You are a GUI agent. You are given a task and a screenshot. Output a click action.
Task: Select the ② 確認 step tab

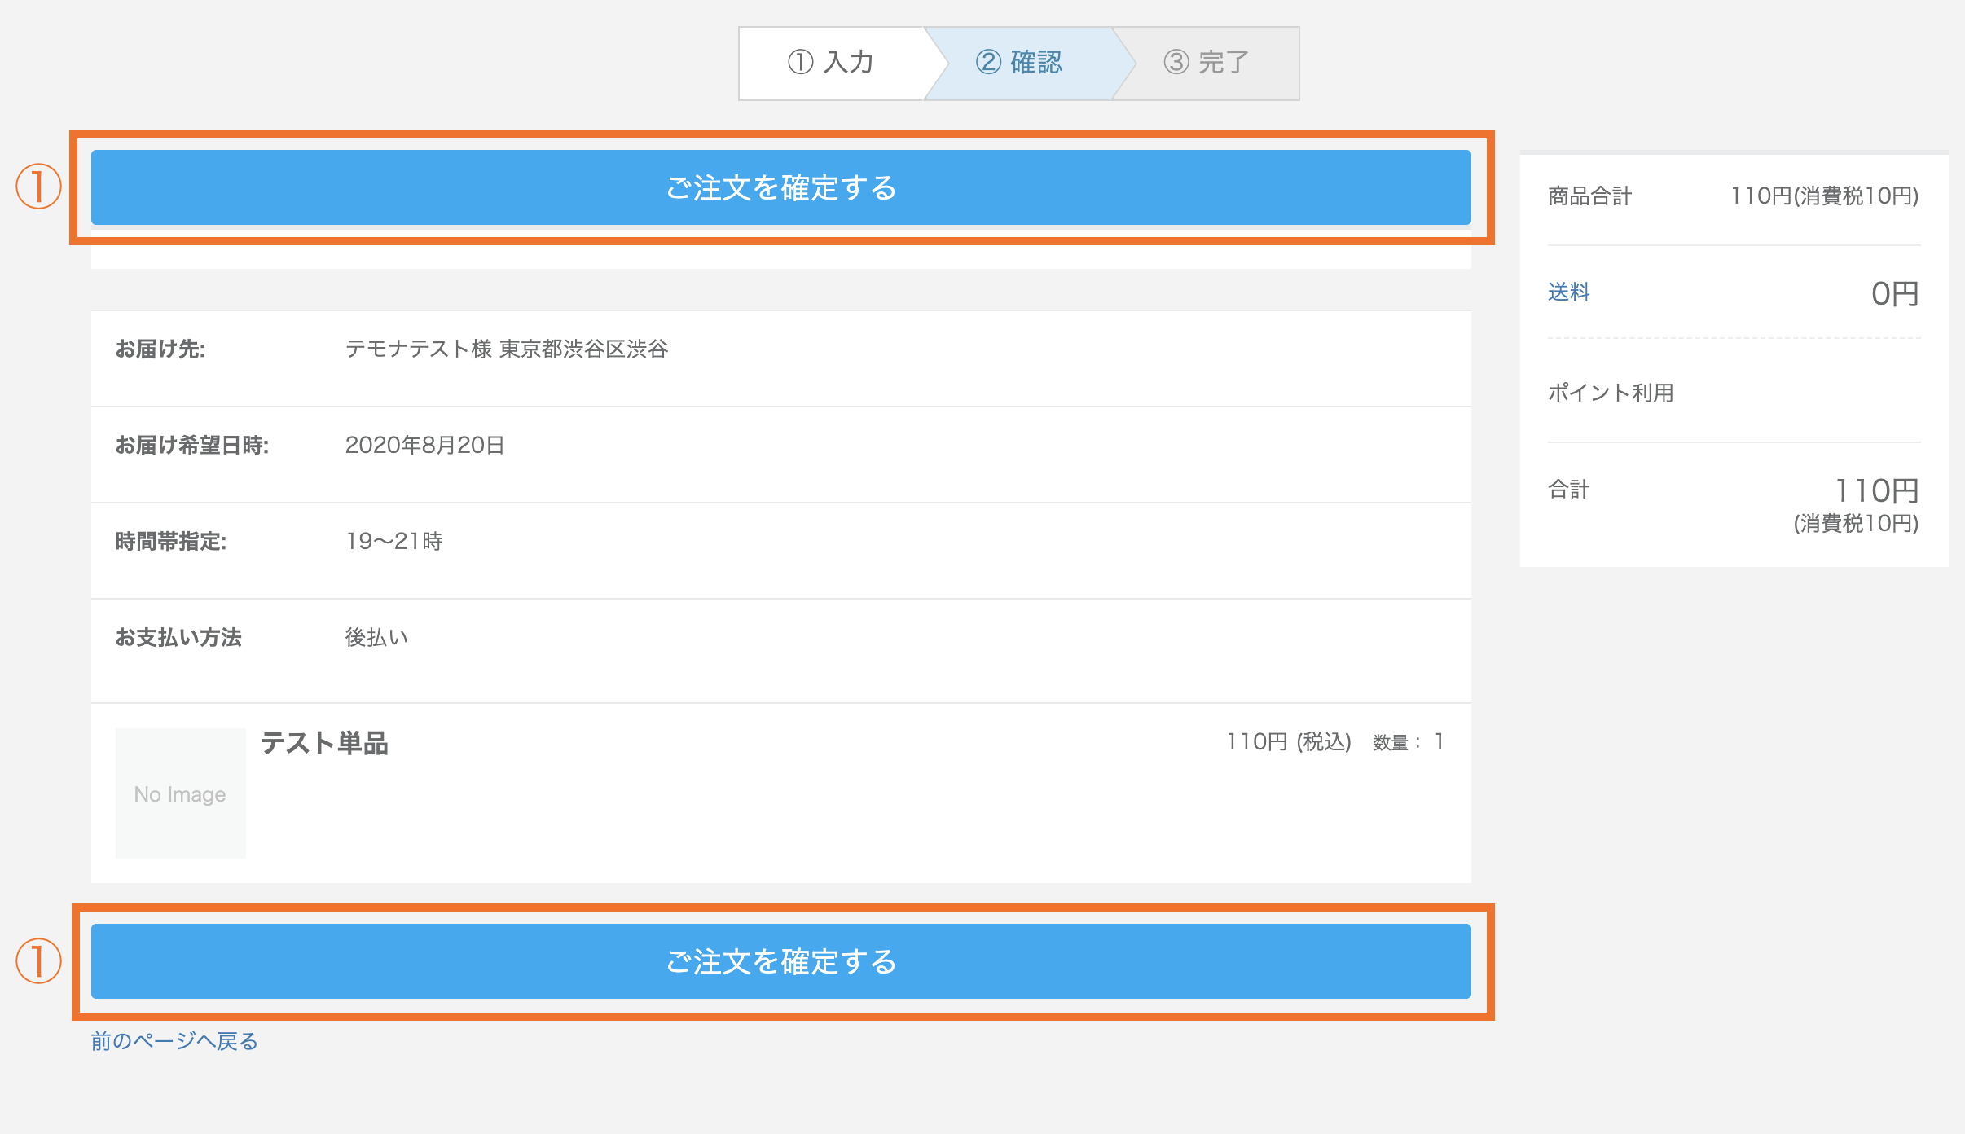point(1019,63)
